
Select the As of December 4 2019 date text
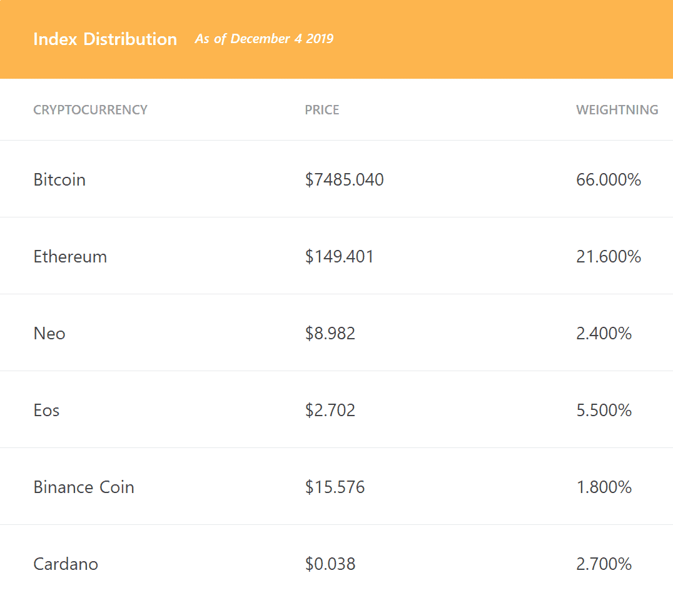tap(264, 39)
